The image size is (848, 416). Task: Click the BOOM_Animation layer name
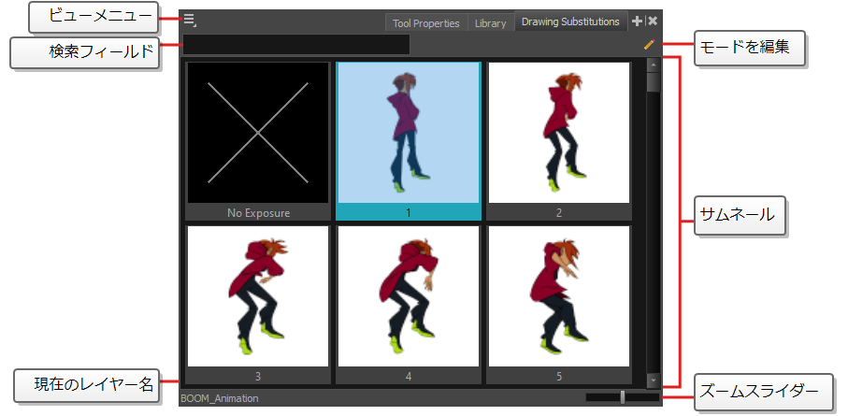[220, 398]
